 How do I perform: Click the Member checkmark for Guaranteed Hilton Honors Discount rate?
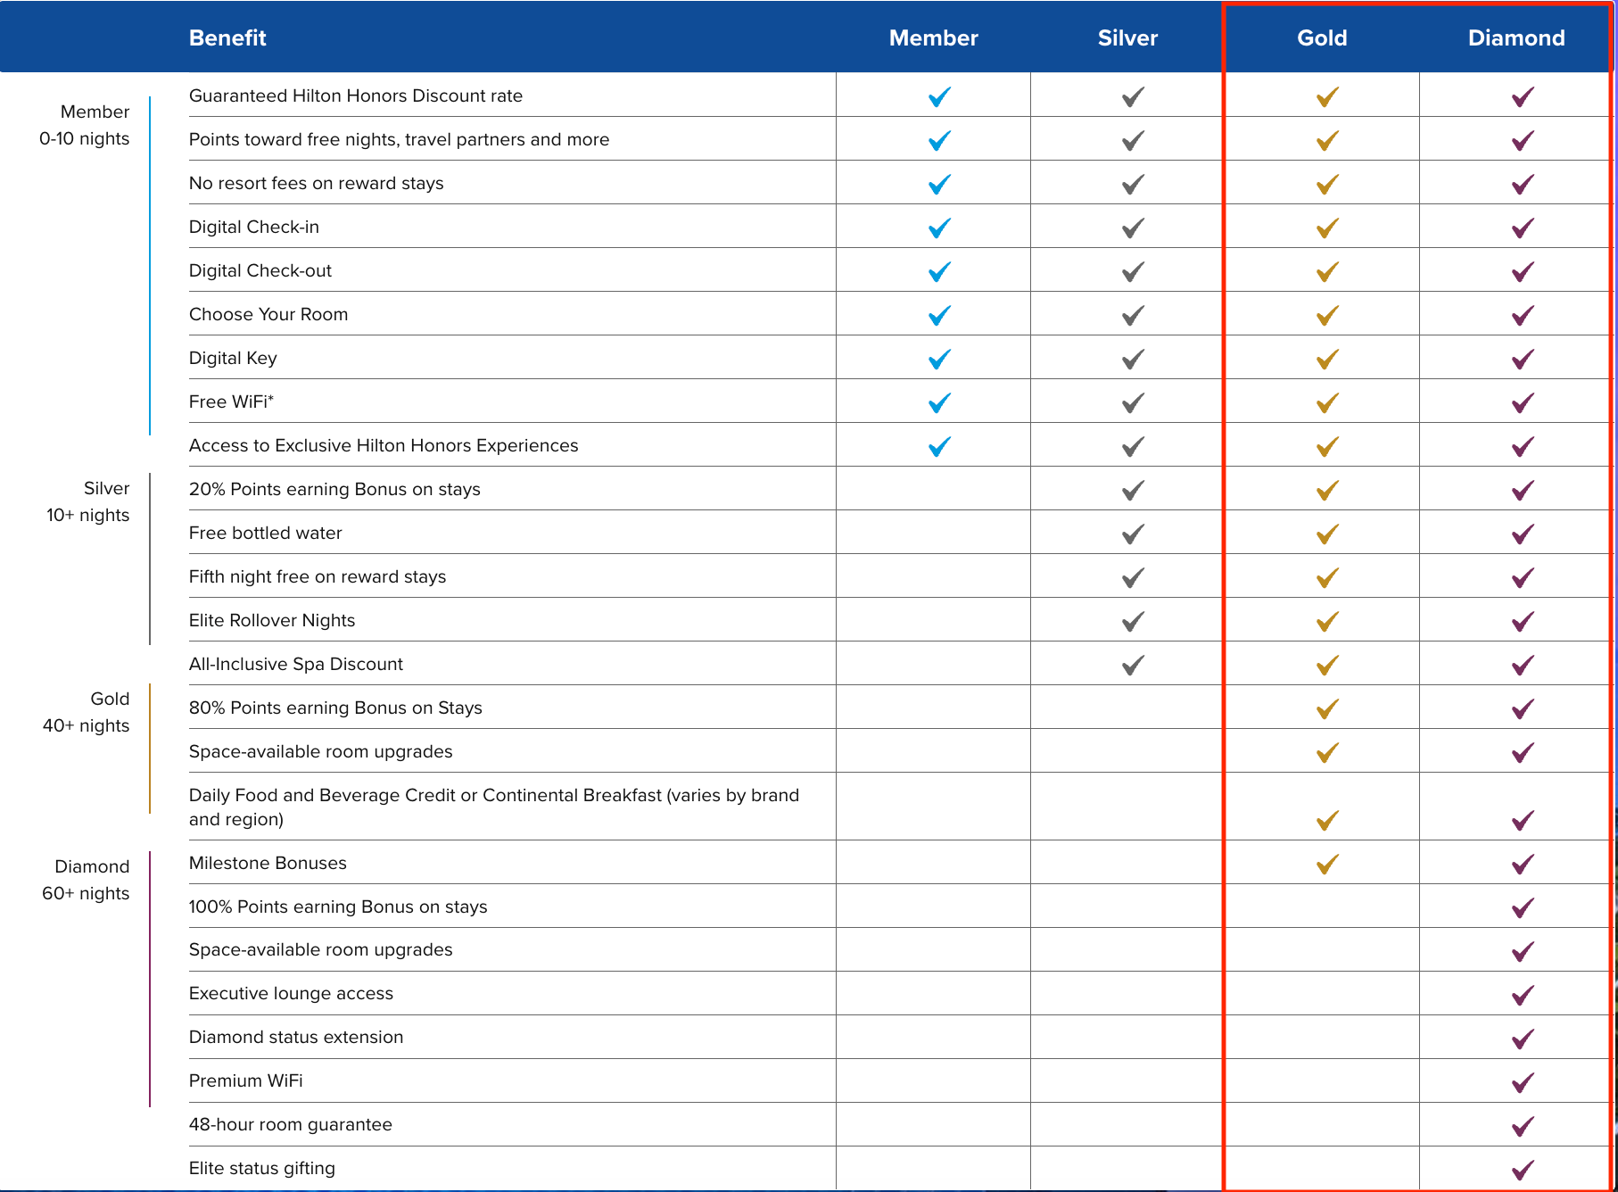click(x=939, y=96)
